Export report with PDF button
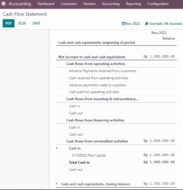Screen dimensions: 183x190 [9, 23]
